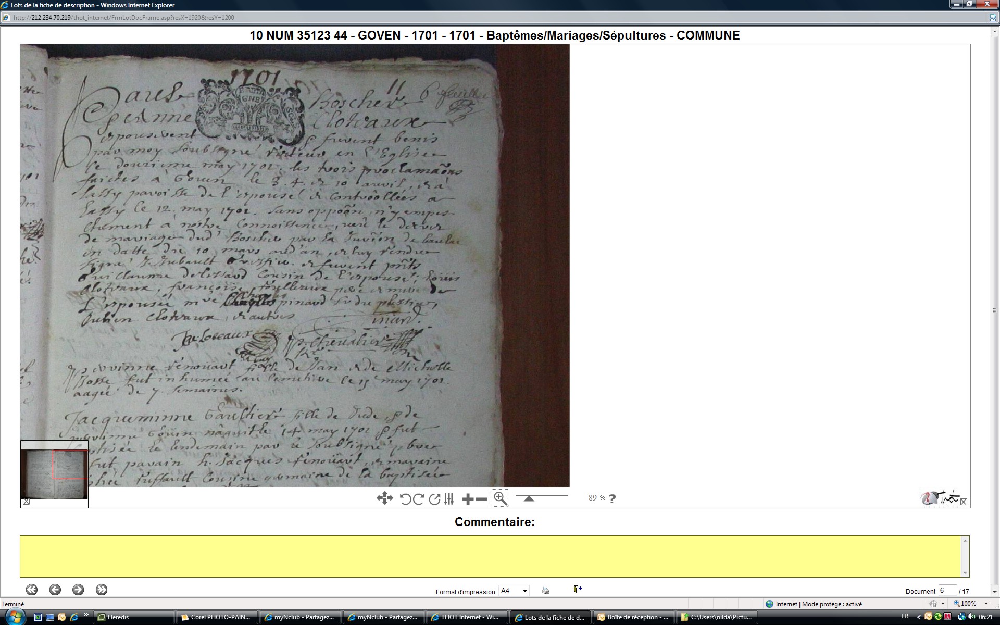Activate the magnifier zone zoom tool

[500, 498]
